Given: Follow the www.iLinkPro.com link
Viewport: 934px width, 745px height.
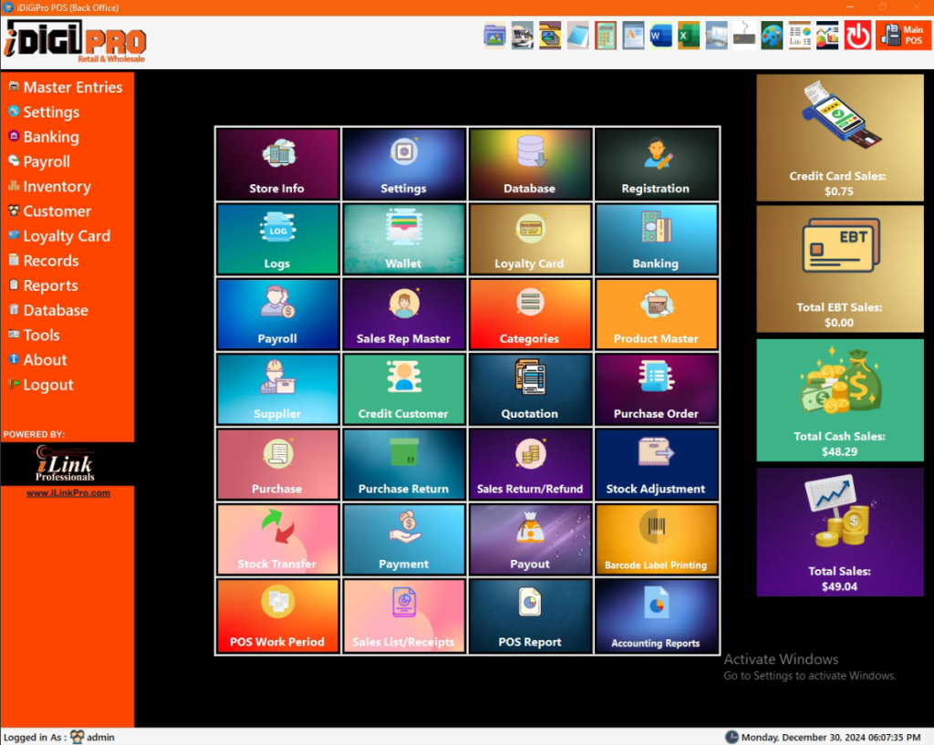Looking at the screenshot, I should [x=67, y=493].
